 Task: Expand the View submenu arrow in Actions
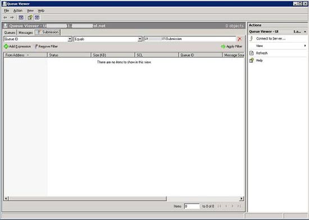[x=305, y=45]
